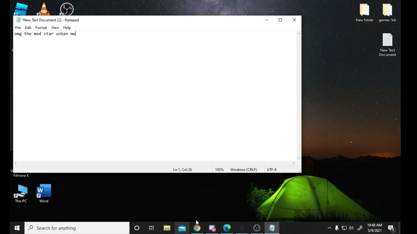The width and height of the screenshot is (417, 234).
Task: Open the Format menu in Notepad
Action: click(x=41, y=28)
